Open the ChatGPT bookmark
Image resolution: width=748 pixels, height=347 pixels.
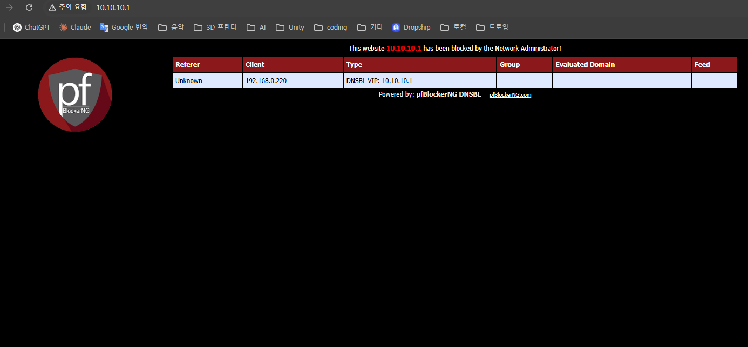click(31, 28)
